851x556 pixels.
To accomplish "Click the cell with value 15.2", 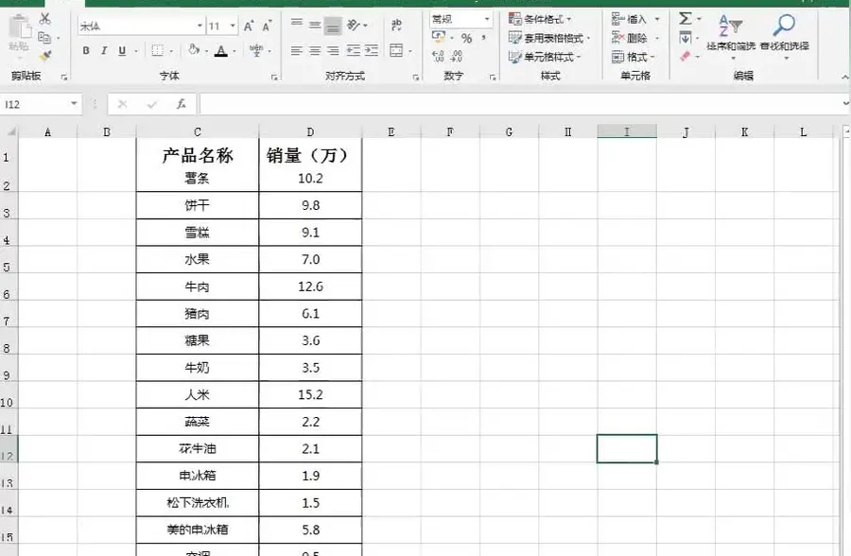I will [310, 394].
